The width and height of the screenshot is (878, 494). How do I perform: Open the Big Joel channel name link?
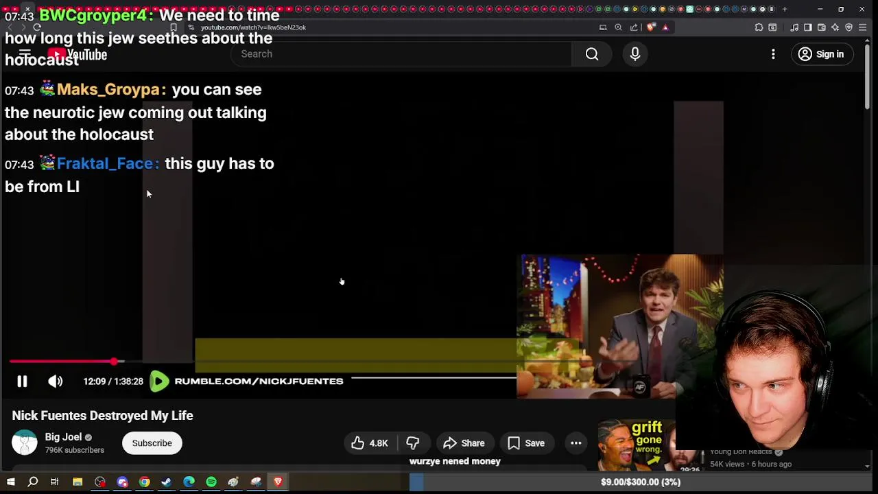63,437
